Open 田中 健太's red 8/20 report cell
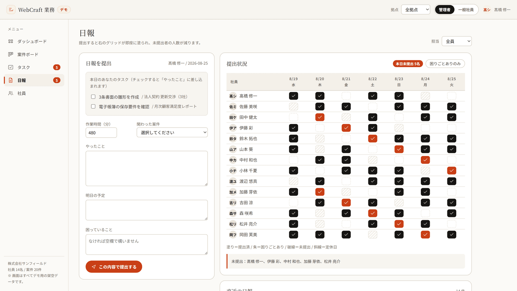 point(320,117)
